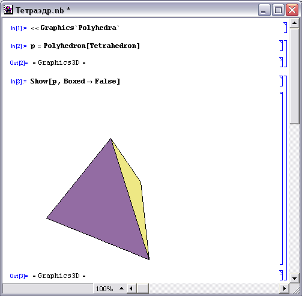
Task: Select the outer group bracket of In[3]
Action: click(286, 178)
